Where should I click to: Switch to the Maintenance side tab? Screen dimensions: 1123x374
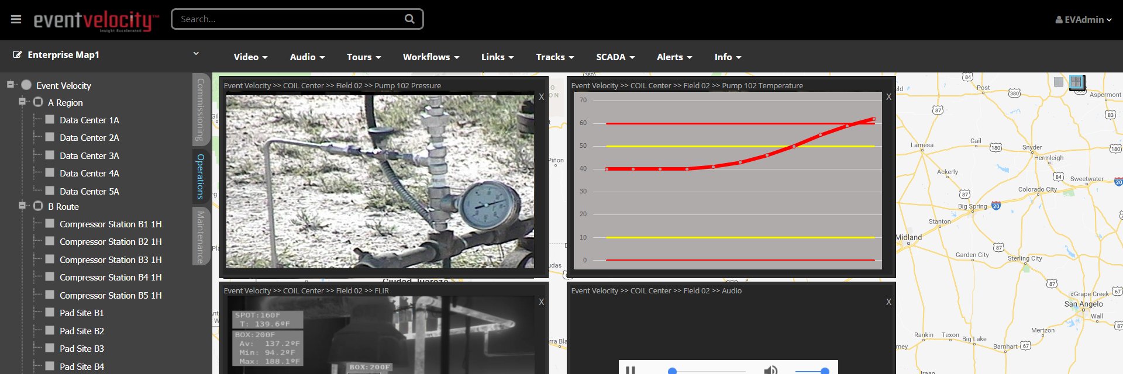tap(201, 237)
